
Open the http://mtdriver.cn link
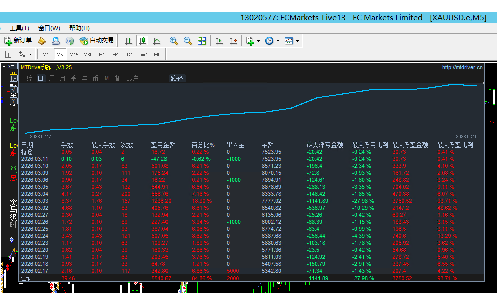pos(462,67)
